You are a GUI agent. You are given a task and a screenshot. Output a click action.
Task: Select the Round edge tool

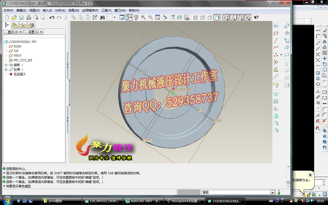(276, 123)
